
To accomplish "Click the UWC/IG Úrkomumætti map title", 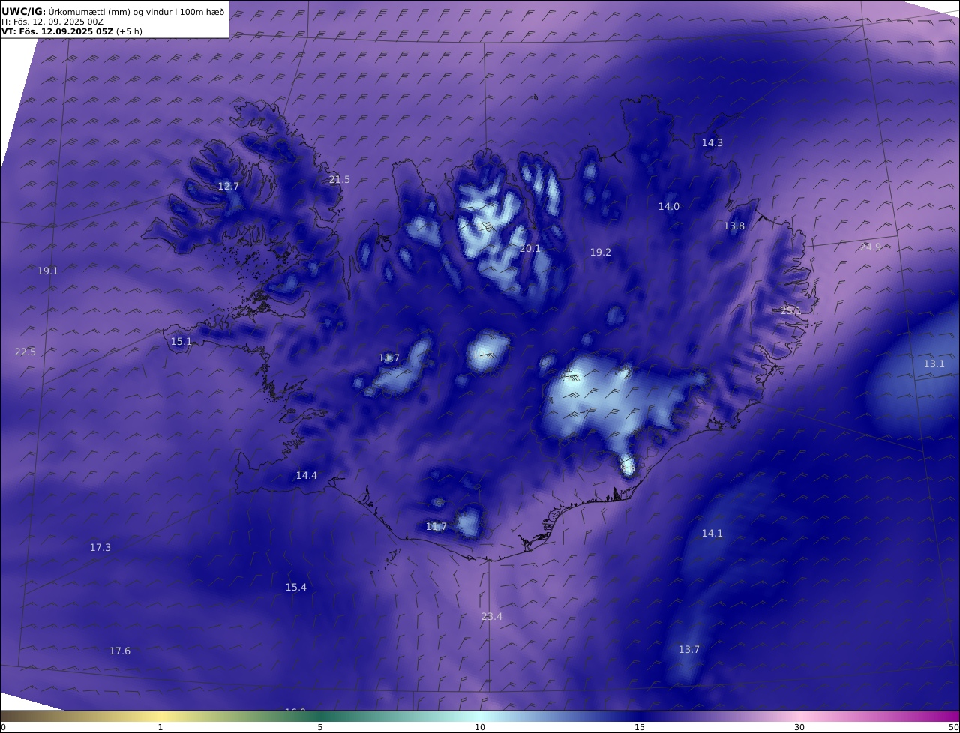I will tap(113, 11).
